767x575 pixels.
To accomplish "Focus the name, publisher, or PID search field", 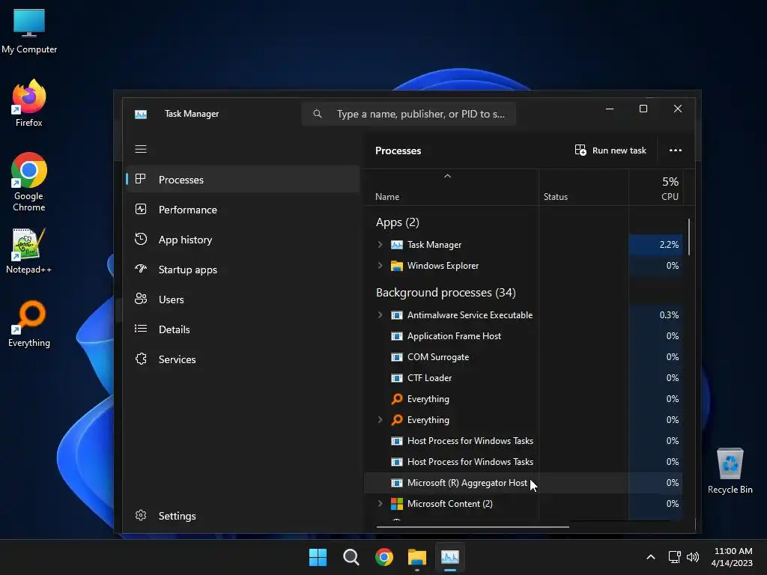I will click(x=409, y=114).
